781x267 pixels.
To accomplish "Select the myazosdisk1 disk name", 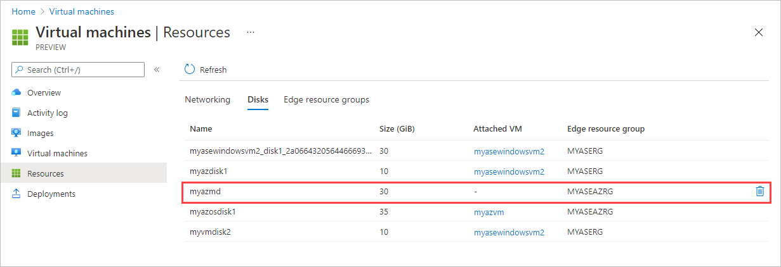I will (x=213, y=212).
